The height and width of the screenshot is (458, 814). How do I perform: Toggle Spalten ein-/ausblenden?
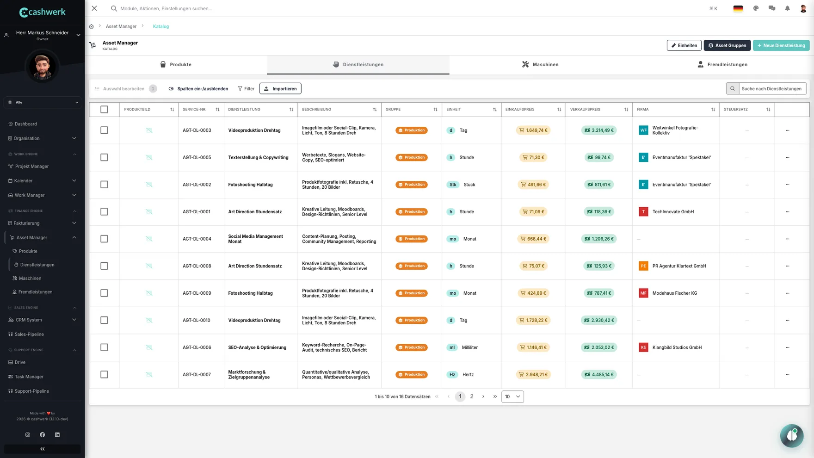198,88
